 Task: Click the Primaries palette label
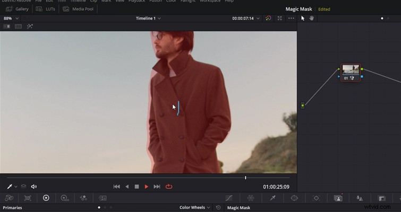pyautogui.click(x=12, y=208)
